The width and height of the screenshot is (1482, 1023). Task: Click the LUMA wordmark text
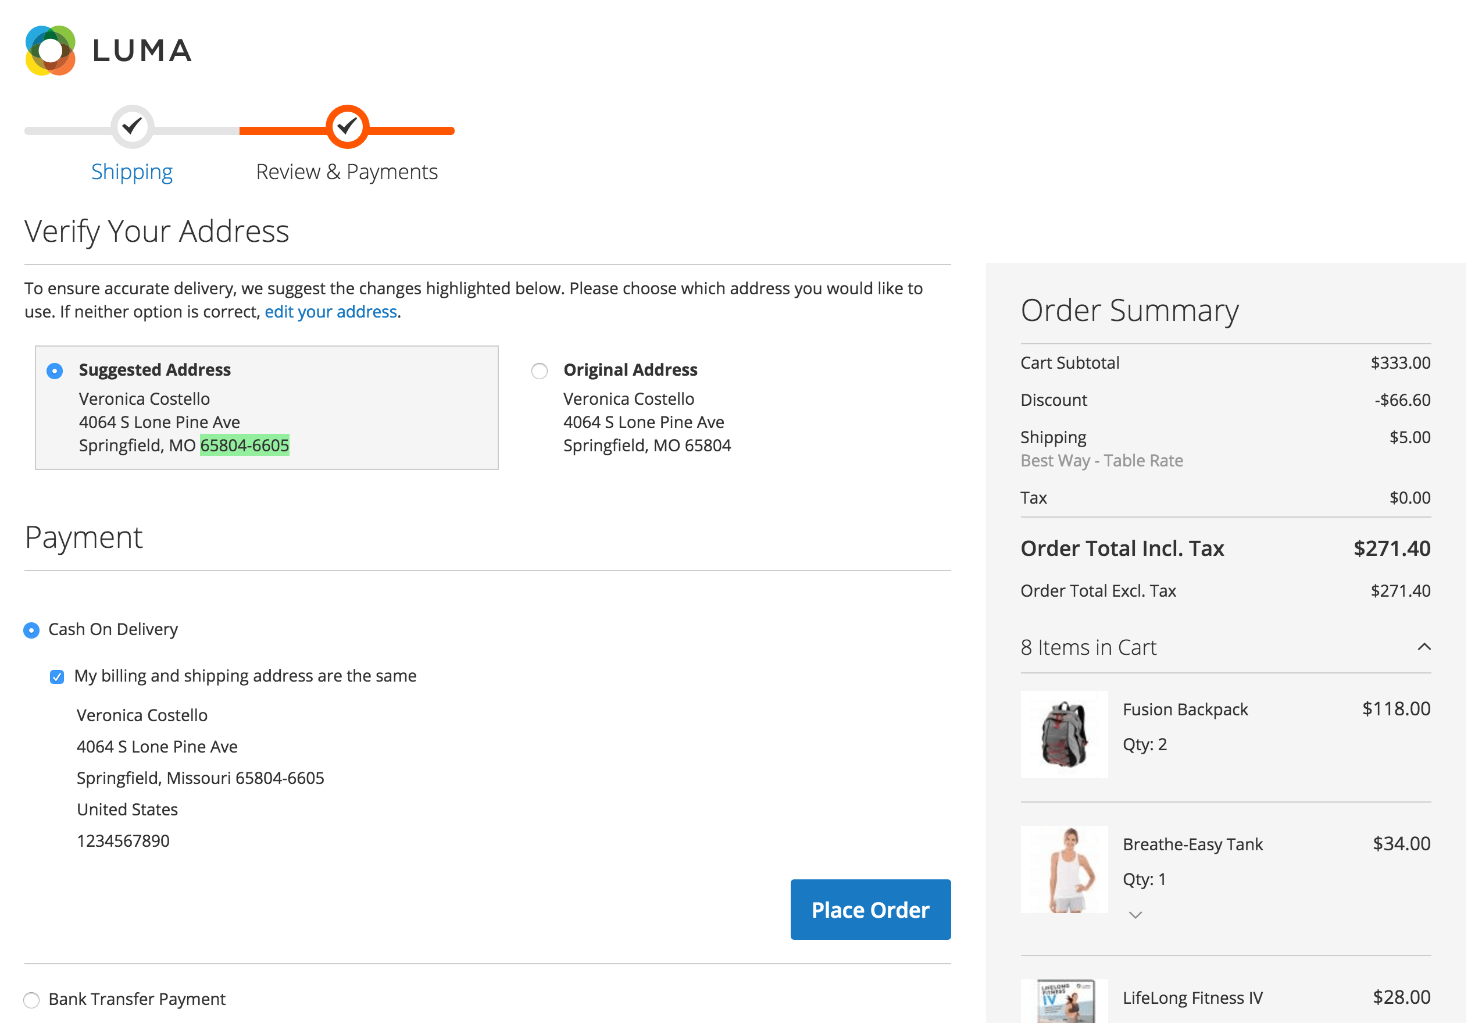pos(142,51)
